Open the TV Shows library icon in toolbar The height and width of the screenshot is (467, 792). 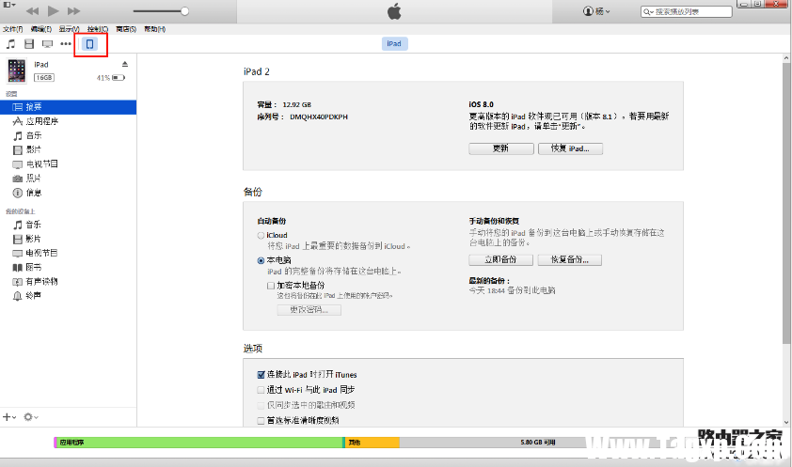pyautogui.click(x=47, y=44)
